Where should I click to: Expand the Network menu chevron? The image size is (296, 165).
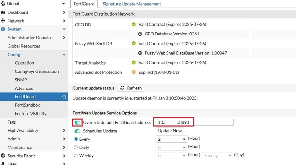[x=64, y=21]
